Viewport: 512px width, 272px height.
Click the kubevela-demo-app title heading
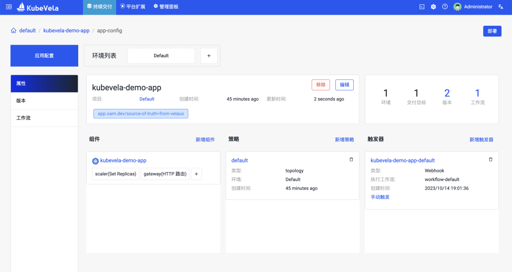point(127,88)
